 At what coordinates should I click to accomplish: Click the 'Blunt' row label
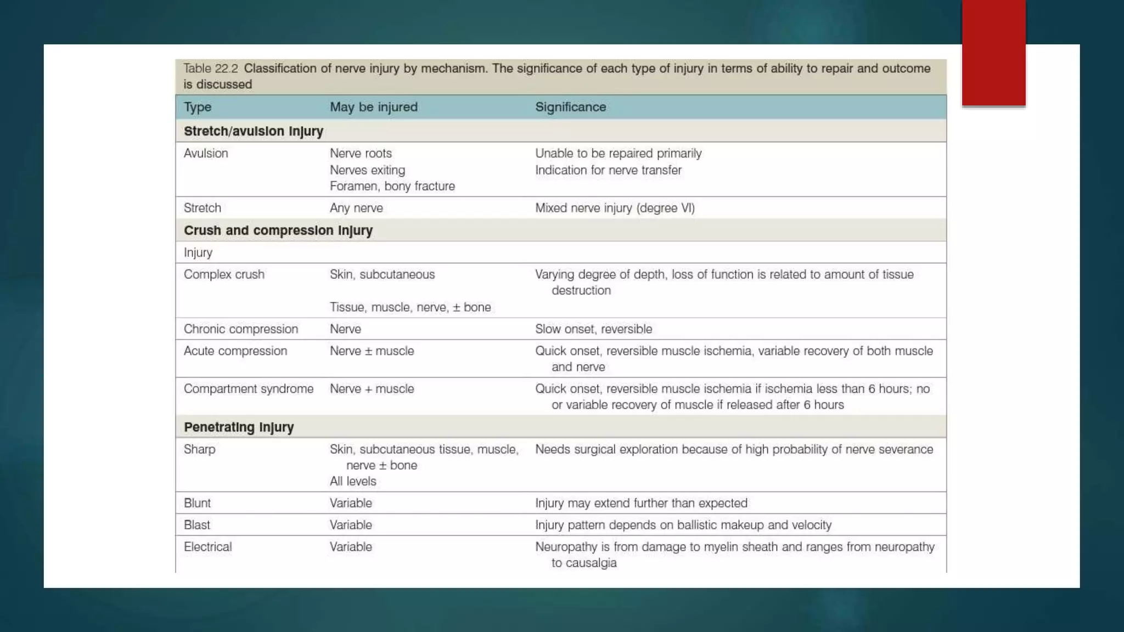(197, 503)
